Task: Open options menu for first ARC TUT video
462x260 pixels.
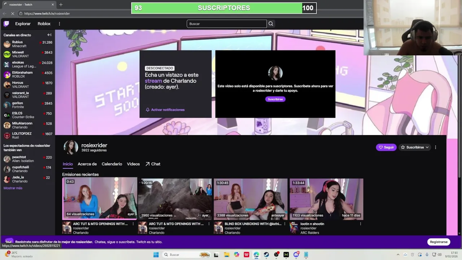Action: (133, 224)
